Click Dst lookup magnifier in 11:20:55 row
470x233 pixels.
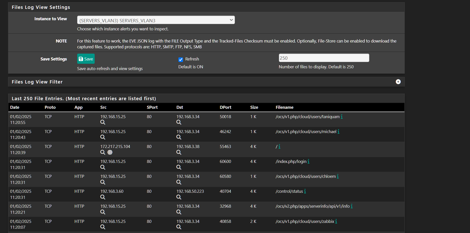(179, 122)
